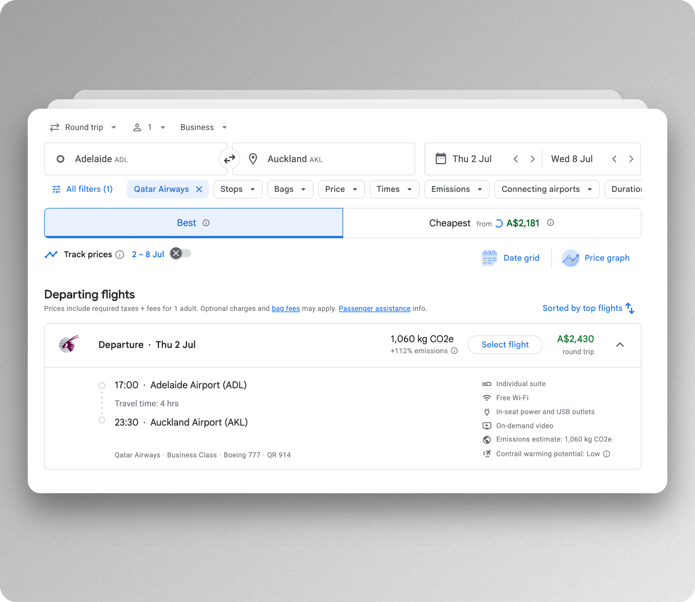The image size is (695, 602).
Task: Show info about Best ranking
Action: [x=206, y=223]
